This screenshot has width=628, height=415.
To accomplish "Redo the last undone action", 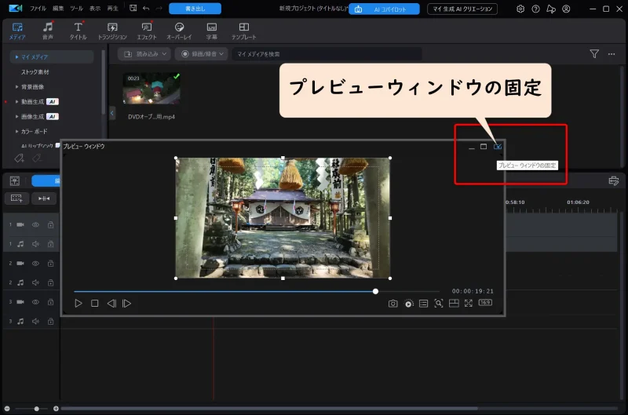I will (159, 8).
